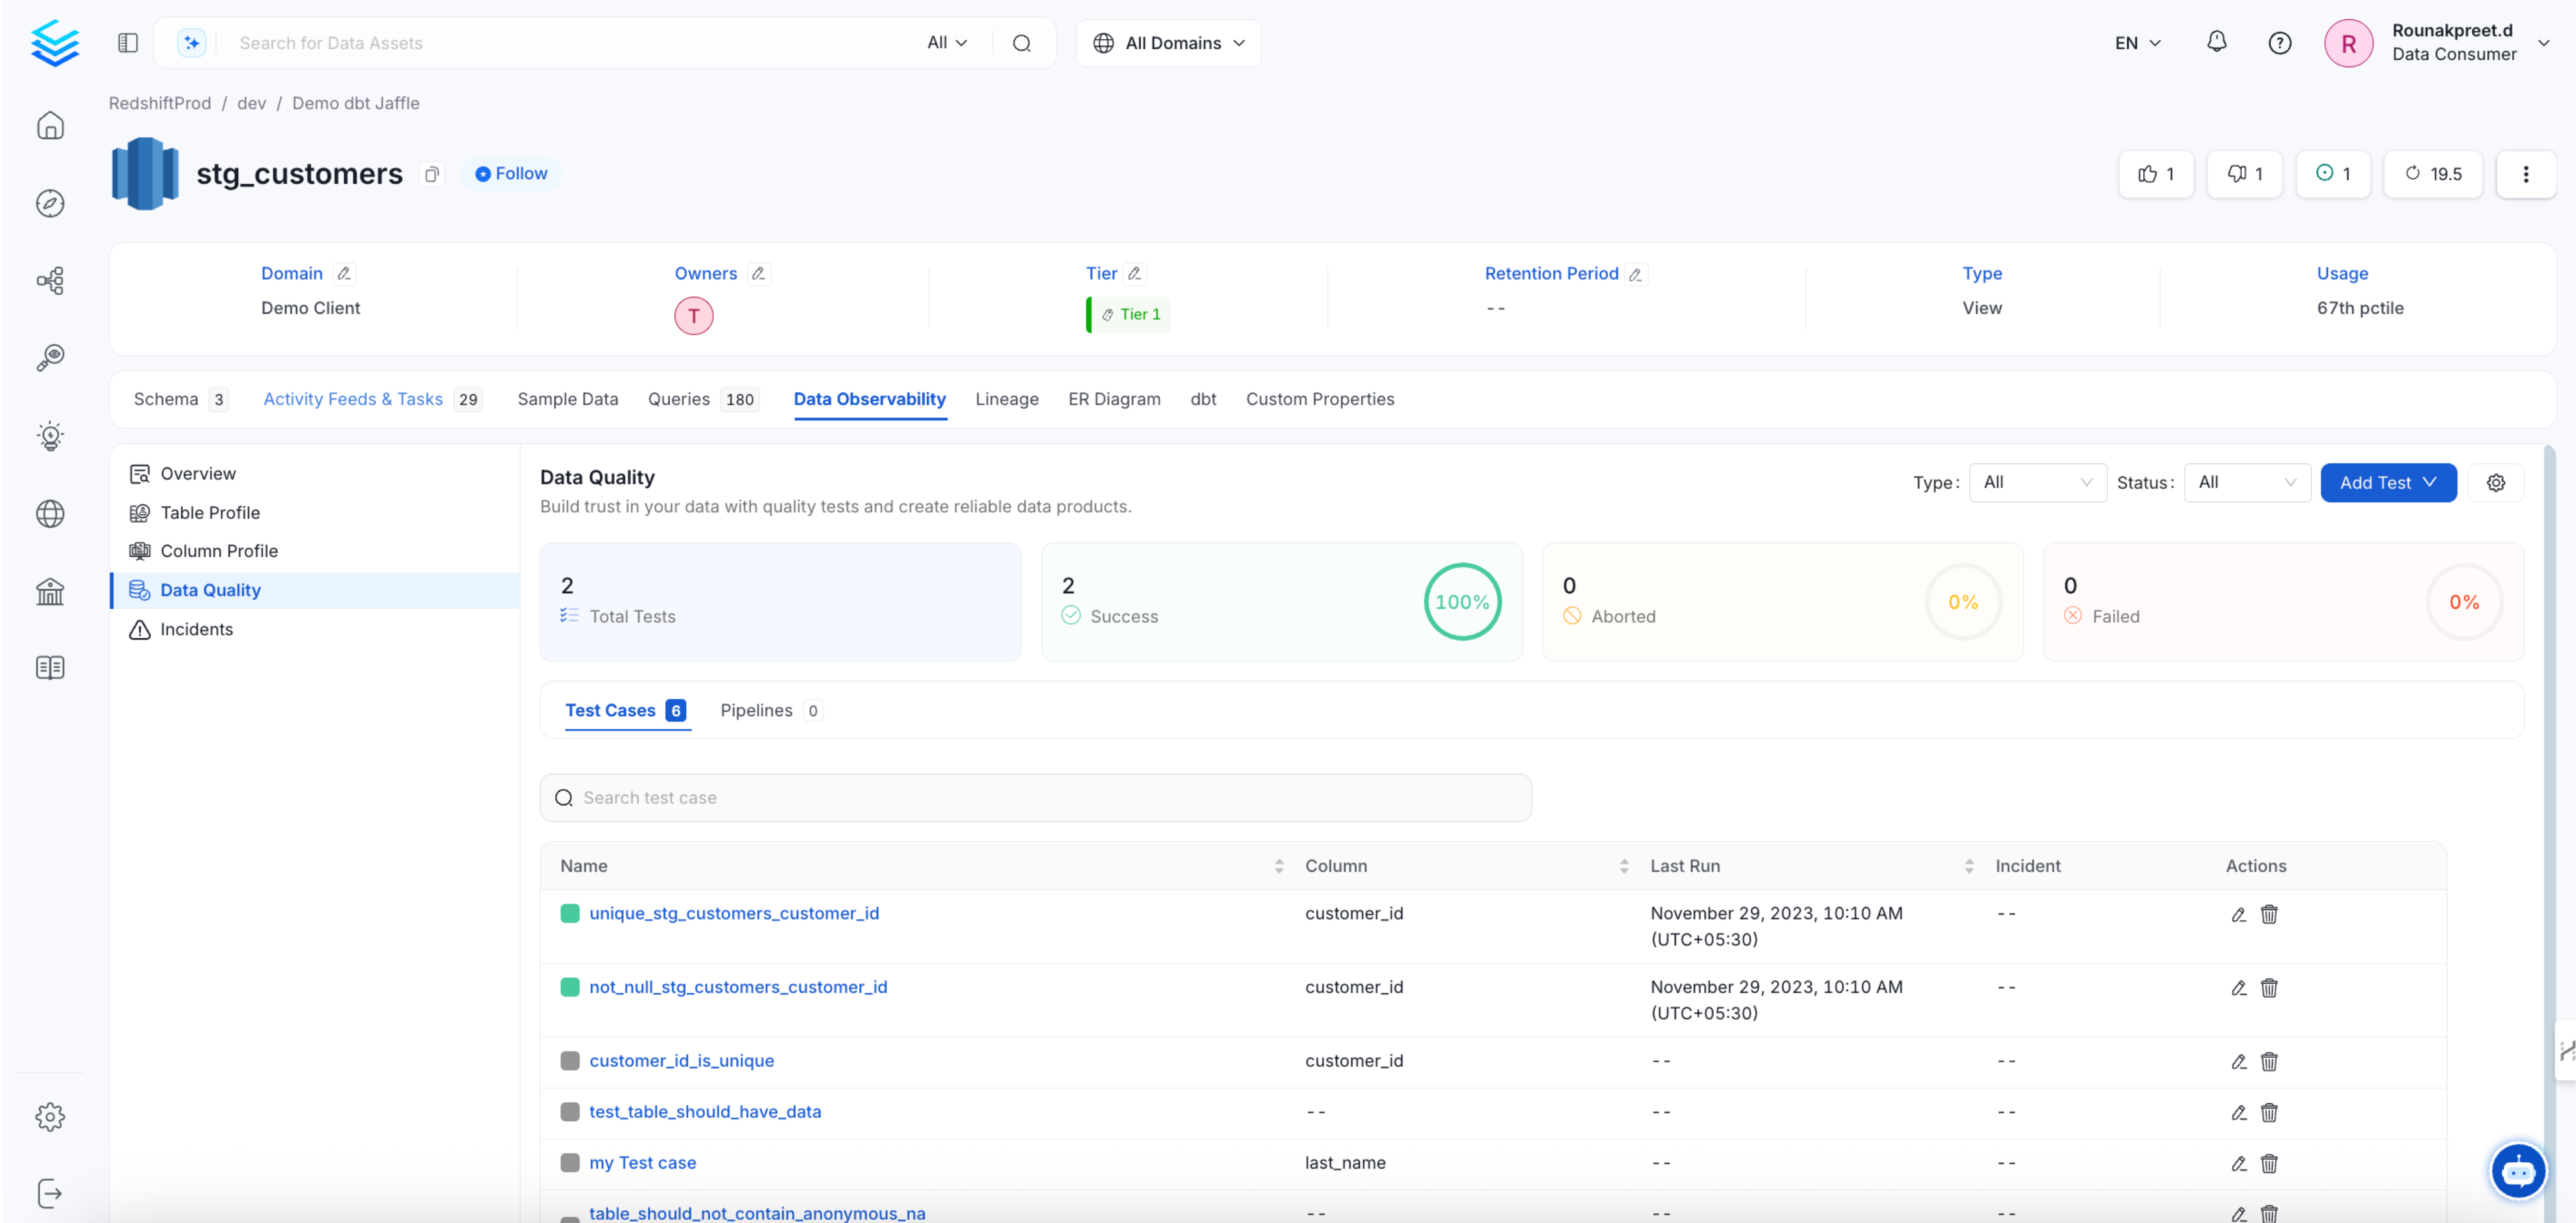Toggle Follow on stg_customers
2576x1223 pixels.
tap(511, 174)
